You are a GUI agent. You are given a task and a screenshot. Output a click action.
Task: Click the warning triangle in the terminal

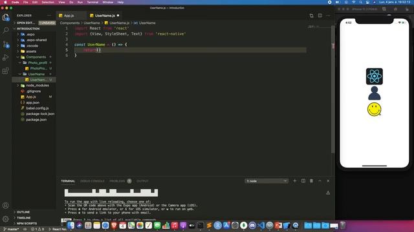click(x=328, y=193)
